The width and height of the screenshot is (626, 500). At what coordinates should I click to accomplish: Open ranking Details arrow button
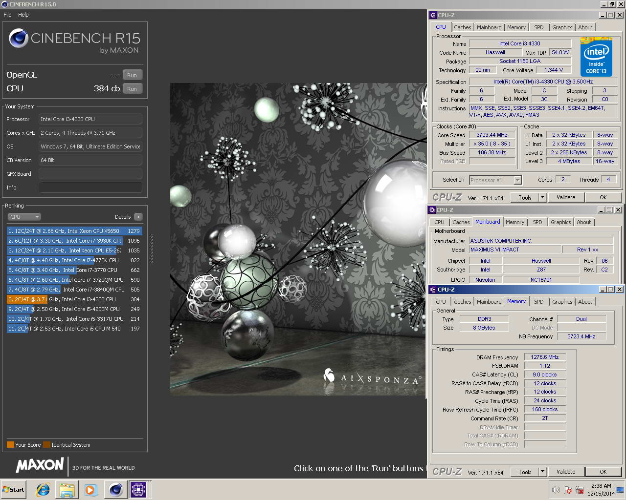click(138, 217)
